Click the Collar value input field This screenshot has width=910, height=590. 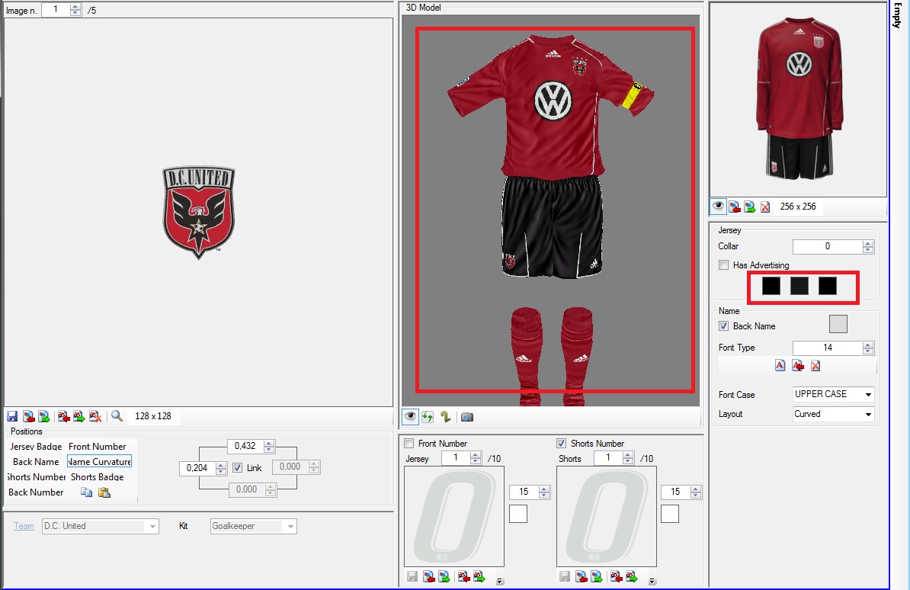pyautogui.click(x=827, y=246)
